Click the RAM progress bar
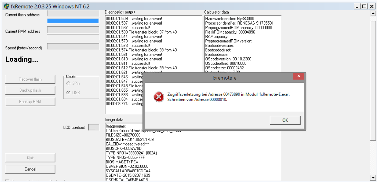The height and width of the screenshot is (182, 377). pyautogui.click(x=73, y=37)
